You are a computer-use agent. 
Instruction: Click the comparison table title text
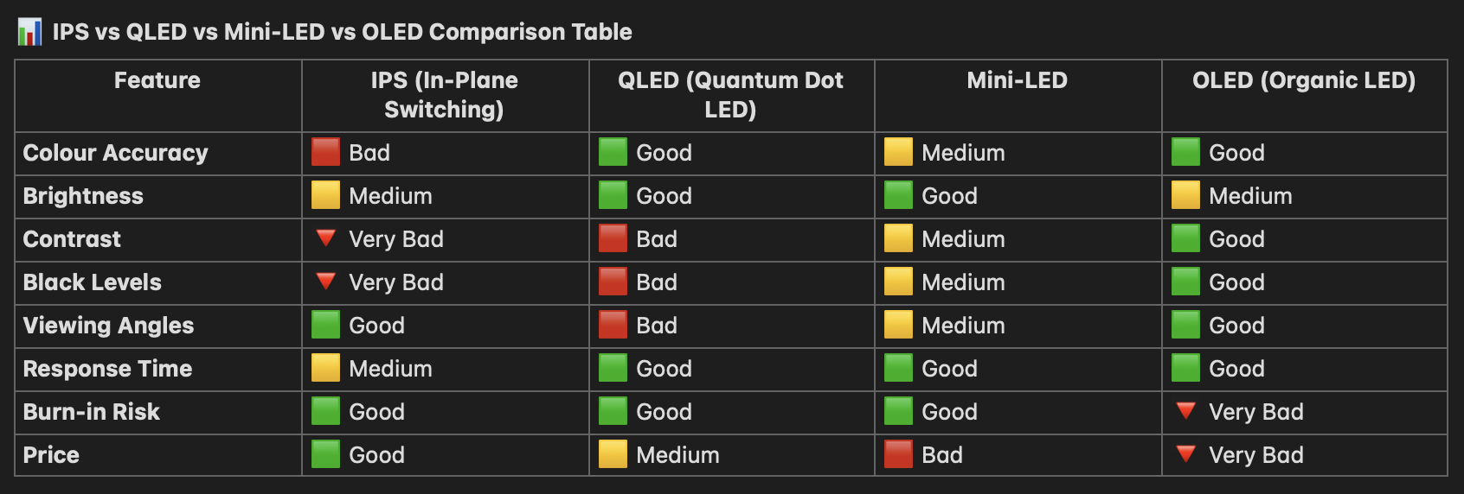pyautogui.click(x=342, y=32)
